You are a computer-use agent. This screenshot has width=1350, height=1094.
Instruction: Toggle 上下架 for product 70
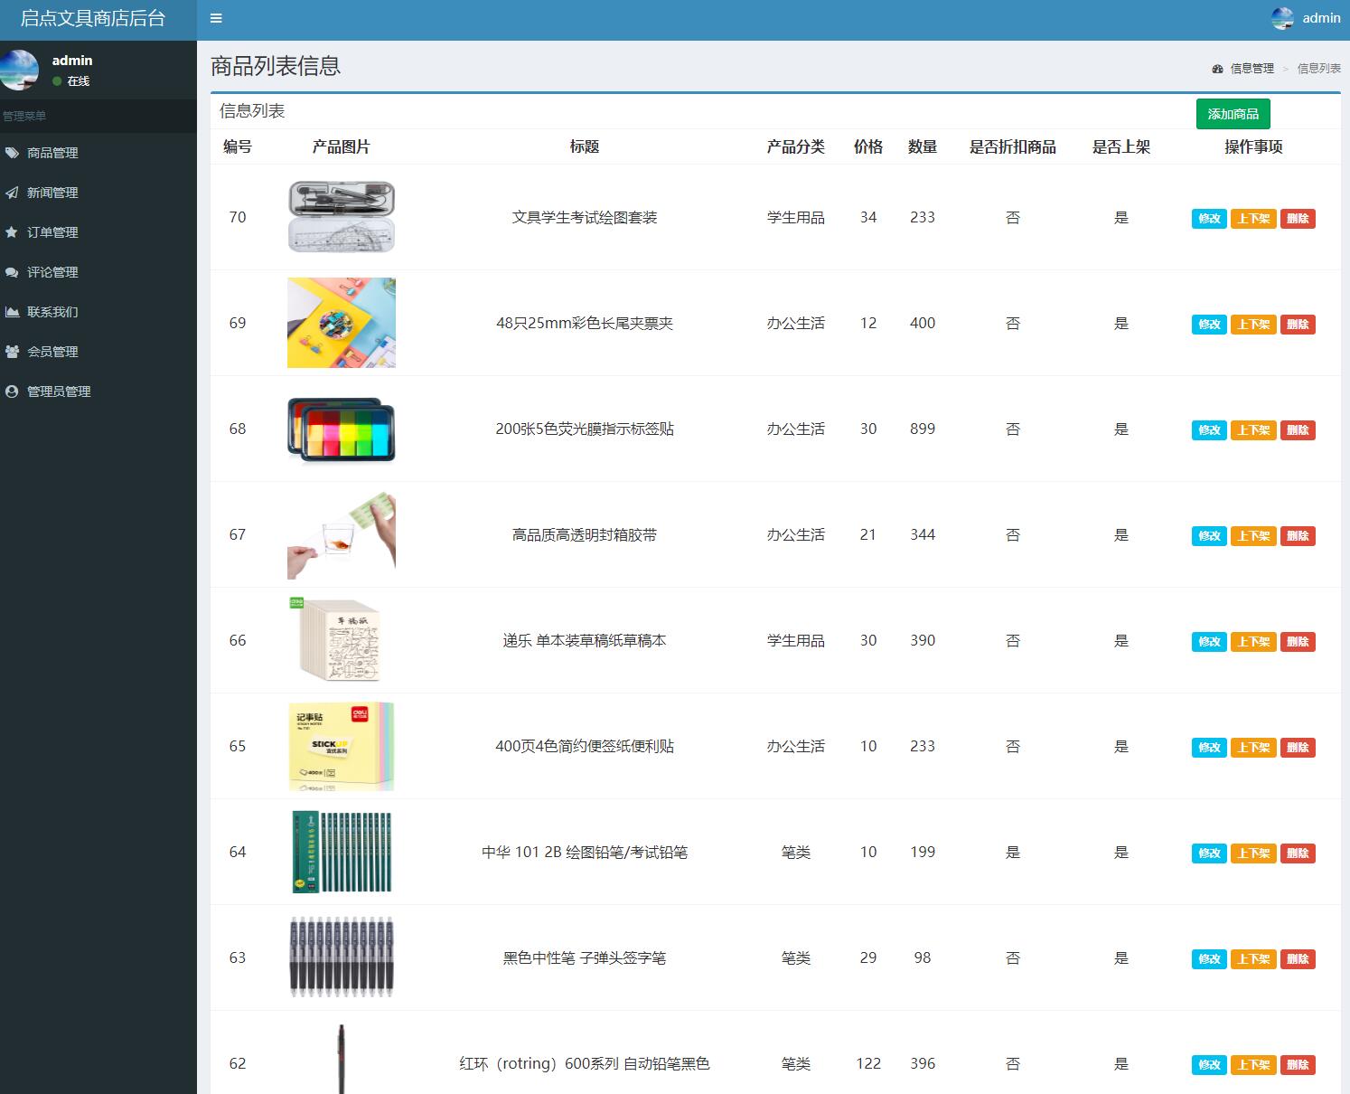pos(1253,218)
